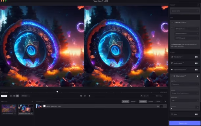This screenshot has width=201, height=126.
Task: Click the Stabilization filter icon
Action: click(172, 57)
